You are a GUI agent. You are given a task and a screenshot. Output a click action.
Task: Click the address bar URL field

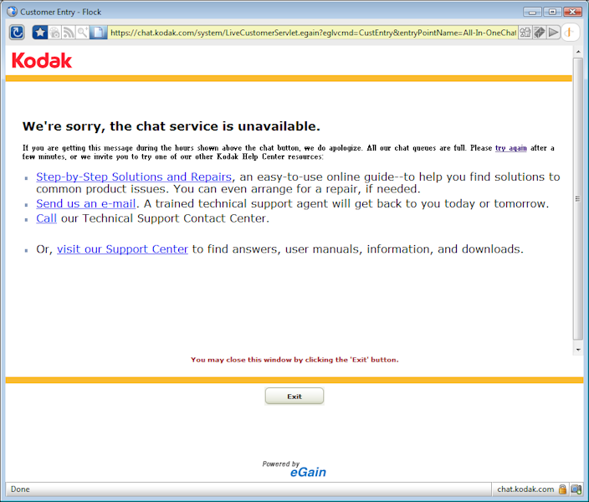pos(313,33)
